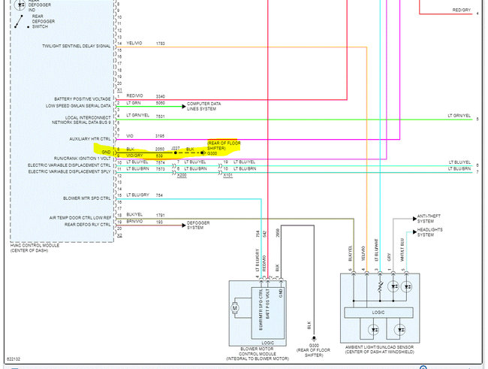Click the LOGIC box in sunload sensor
Screen dimensions: 488x369
point(378,311)
